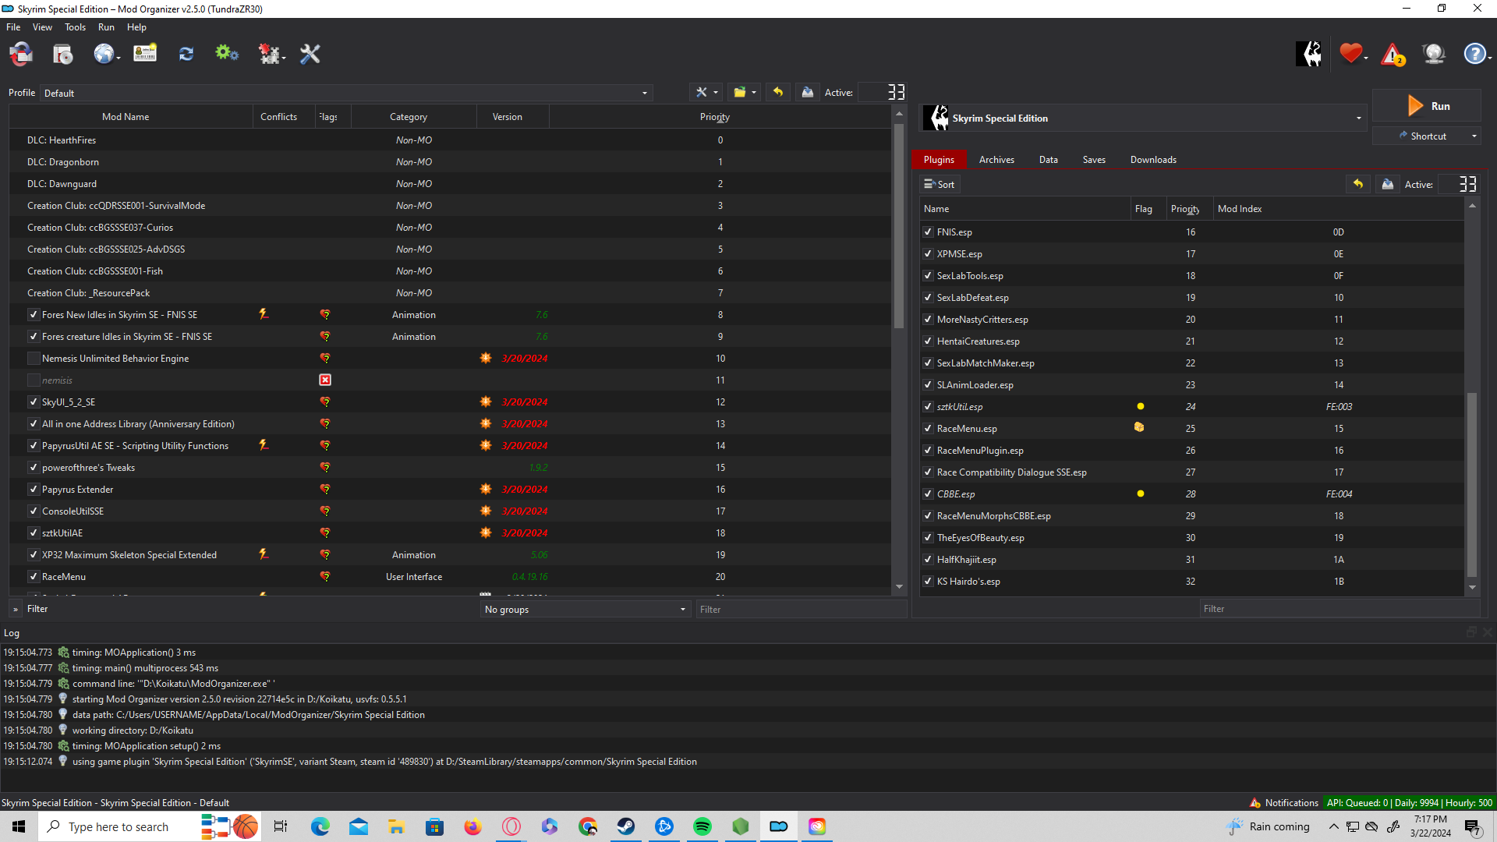Open the folder actions dropdown
Screen dimensions: 1497x842
(745, 92)
